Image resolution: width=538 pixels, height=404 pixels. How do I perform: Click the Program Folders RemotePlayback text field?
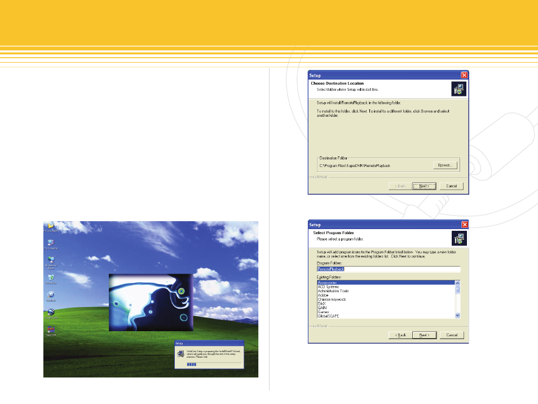pyautogui.click(x=389, y=269)
